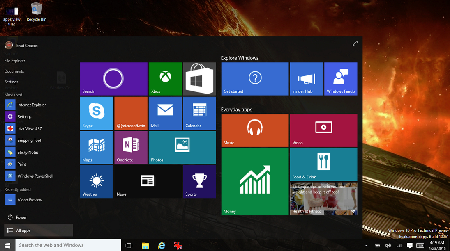Open the Windows Feedback tile
Viewport: 450px width, 251px height.
(x=341, y=79)
